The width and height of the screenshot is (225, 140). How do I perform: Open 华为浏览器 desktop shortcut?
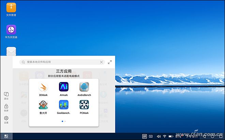[x=11, y=30]
